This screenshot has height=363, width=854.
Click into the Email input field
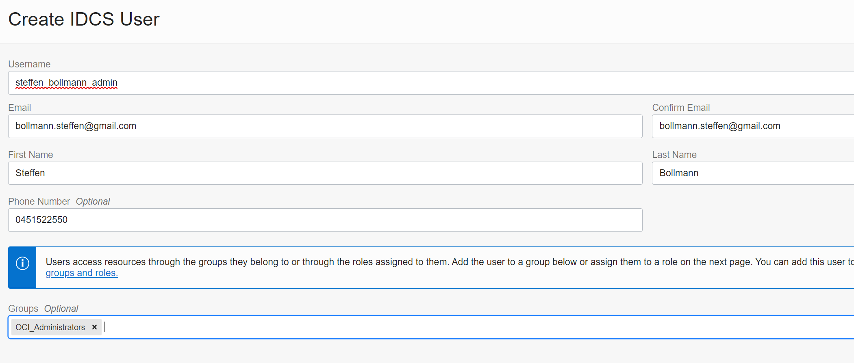325,126
